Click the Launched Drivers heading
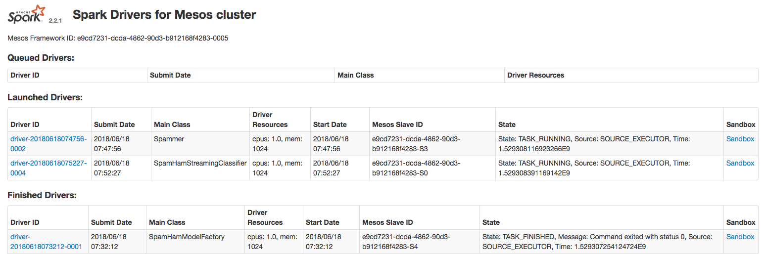Screen dimensions: 766x254 click(45, 97)
